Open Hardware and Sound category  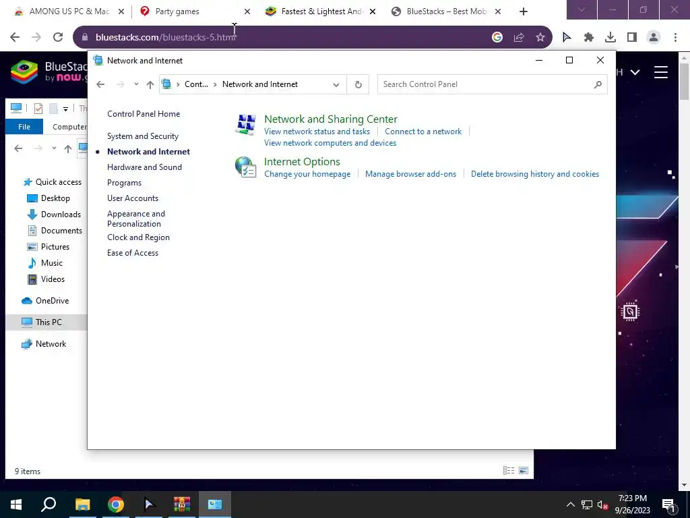pyautogui.click(x=144, y=167)
